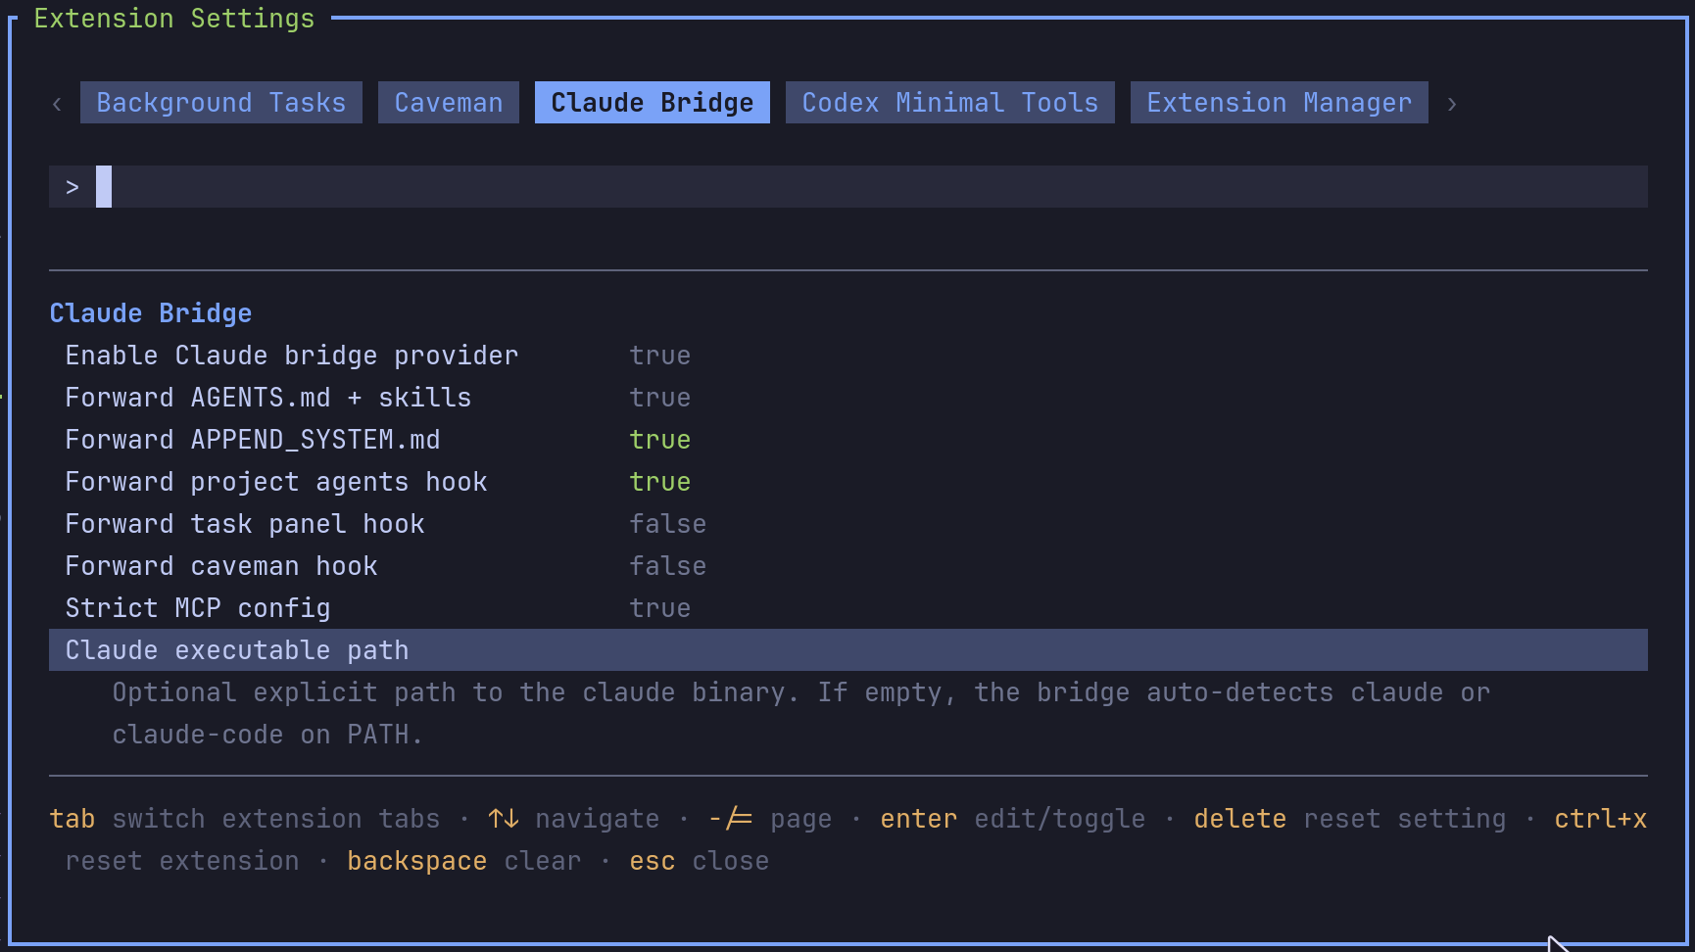Open the Extension Manager tab

point(1280,103)
